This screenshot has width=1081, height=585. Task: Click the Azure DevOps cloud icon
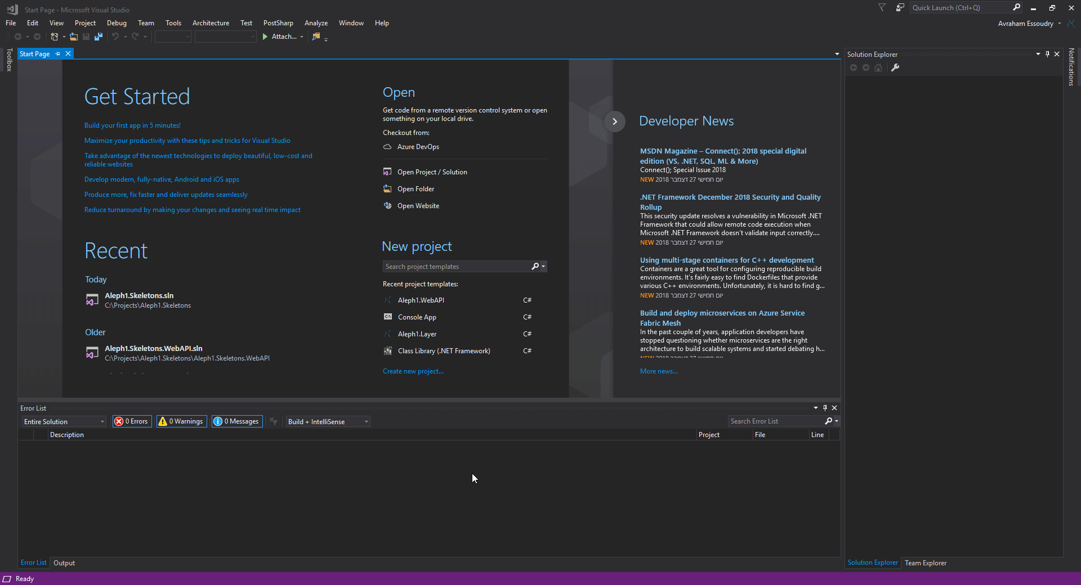(387, 147)
